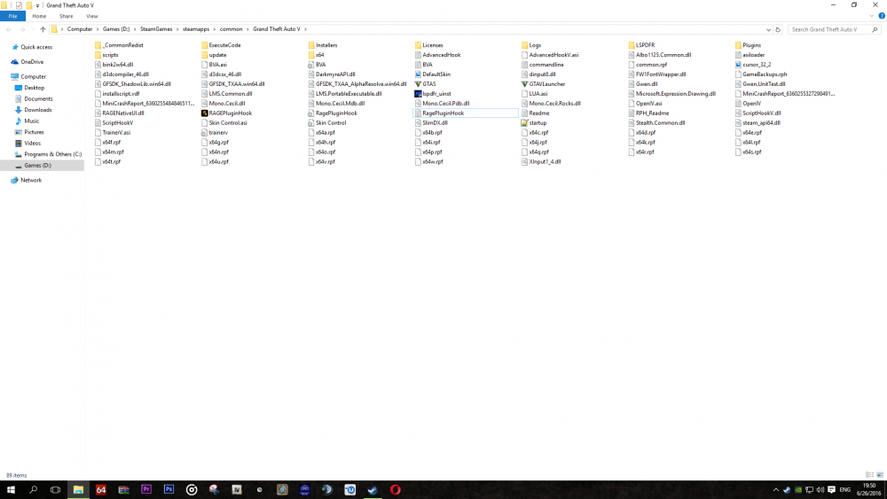Open the File menu
This screenshot has width=887, height=499.
pos(12,16)
